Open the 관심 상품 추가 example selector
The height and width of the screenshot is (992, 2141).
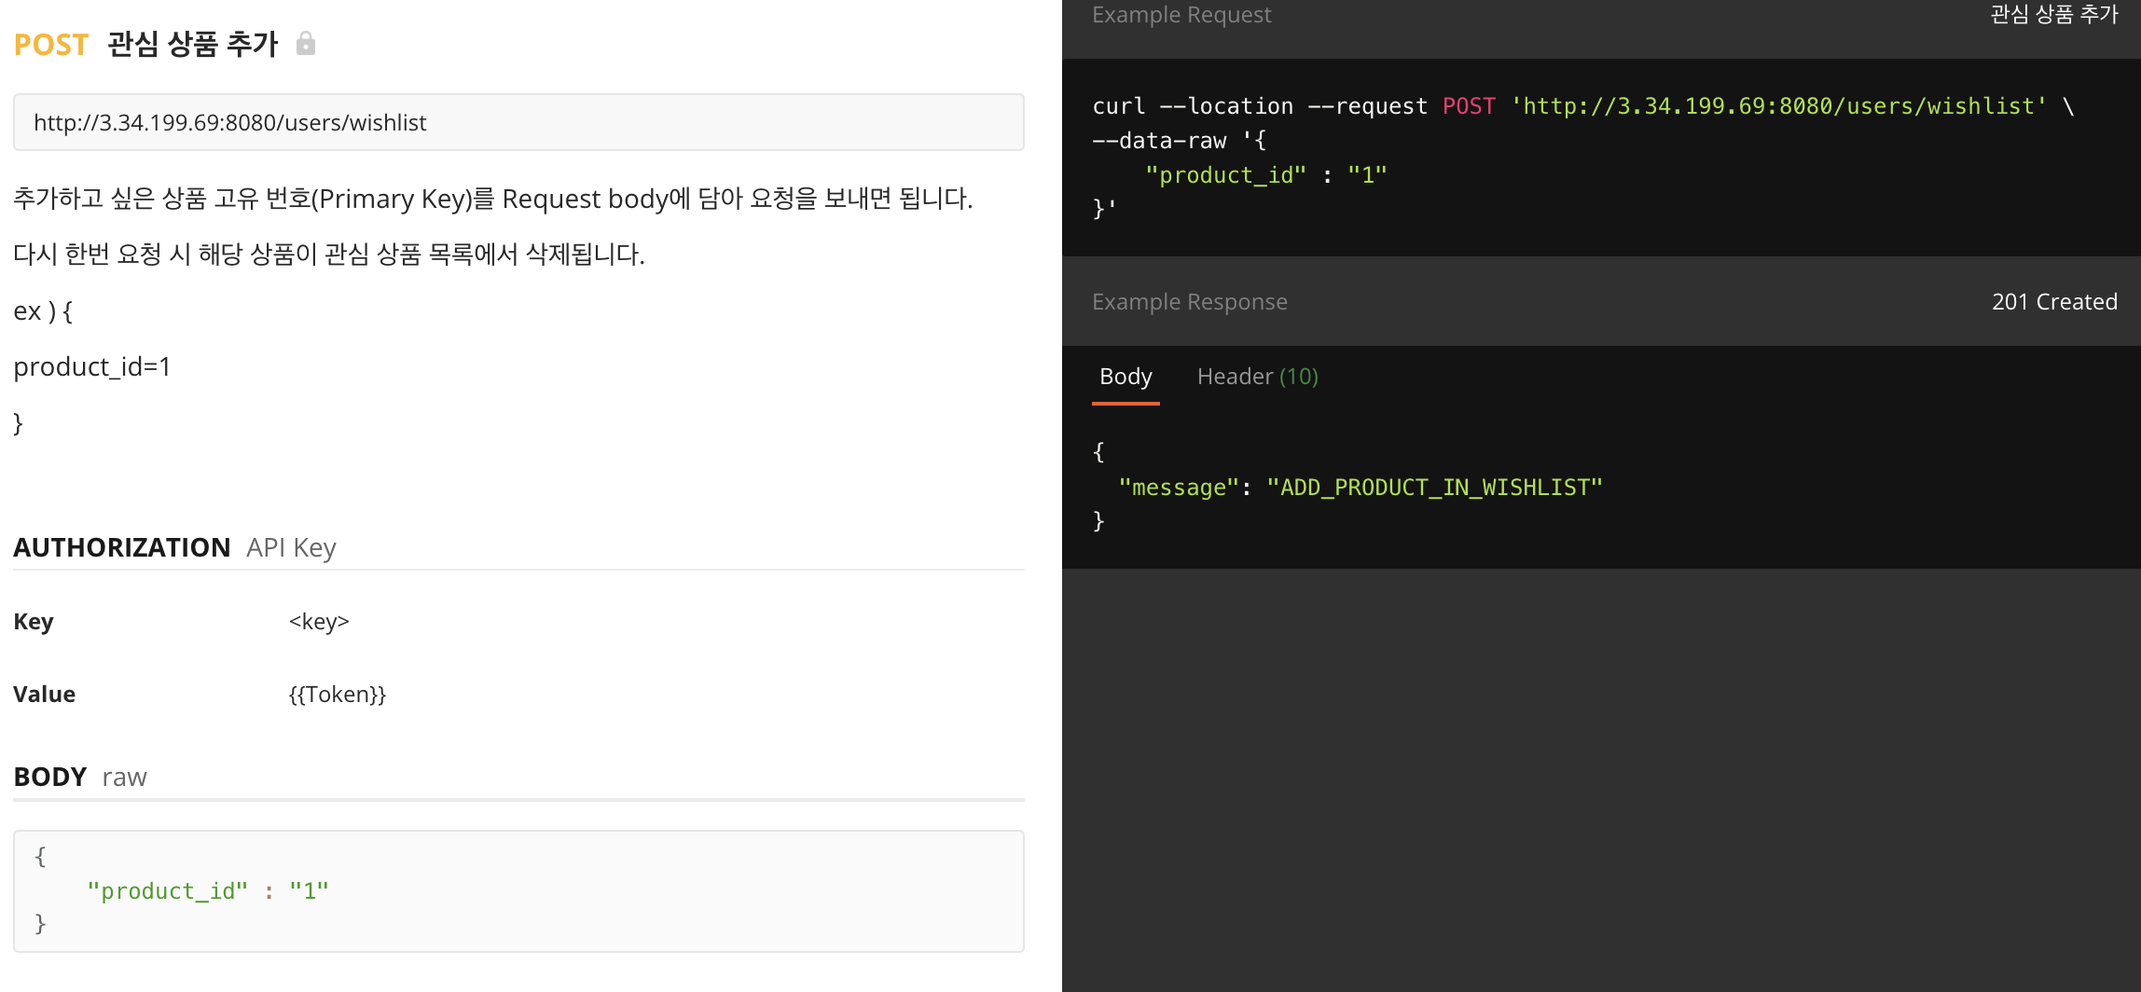pos(2053,15)
